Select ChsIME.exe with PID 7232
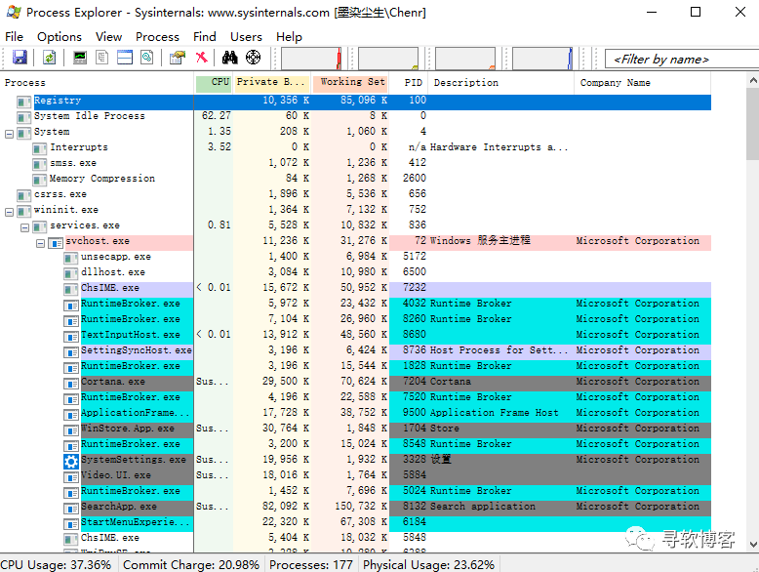Image resolution: width=759 pixels, height=572 pixels. [355, 288]
